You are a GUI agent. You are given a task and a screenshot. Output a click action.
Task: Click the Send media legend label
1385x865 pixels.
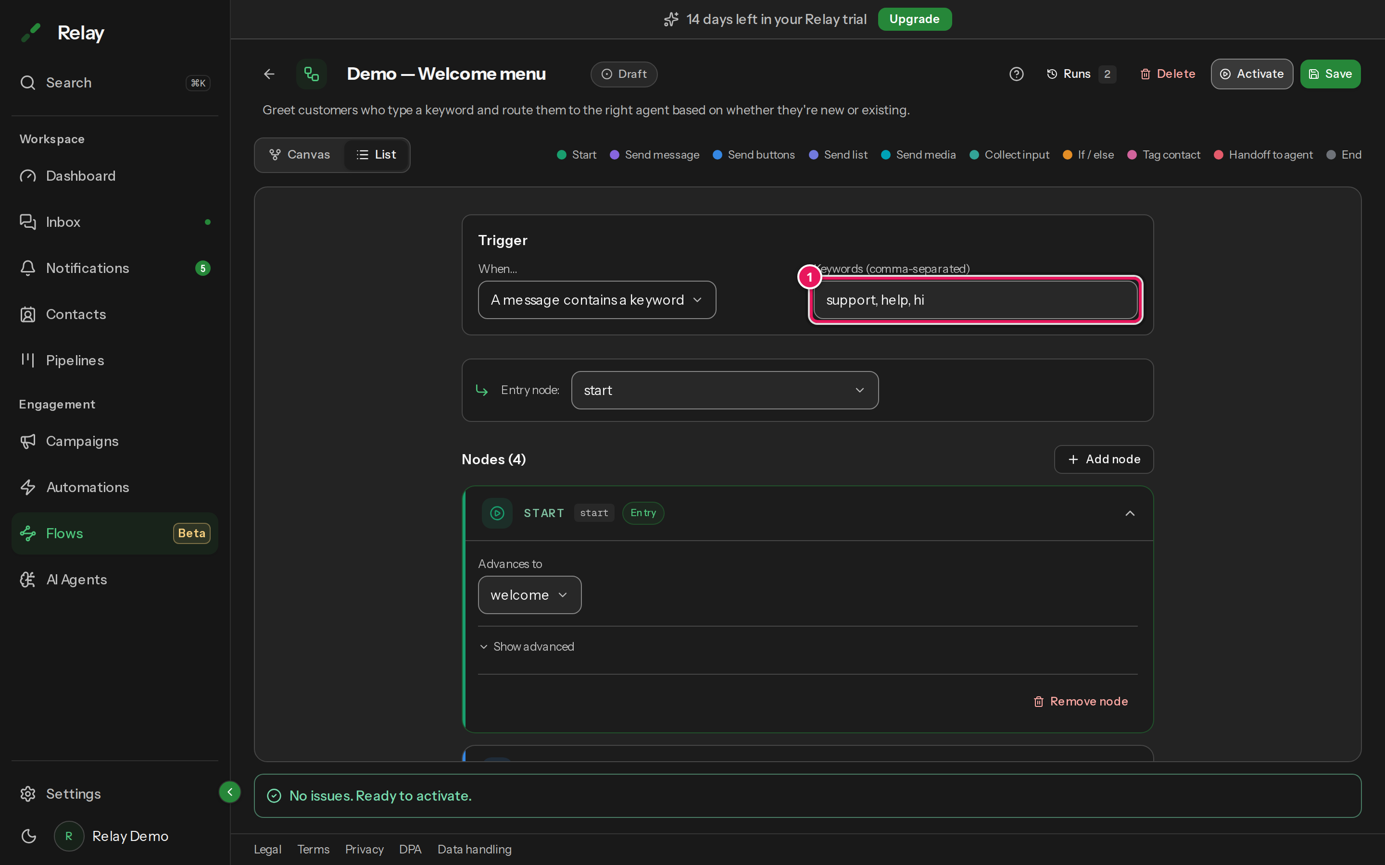925,154
